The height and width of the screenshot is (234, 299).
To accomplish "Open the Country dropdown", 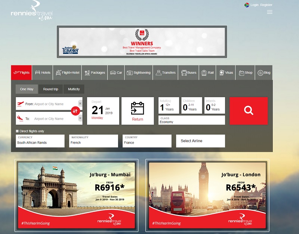I will click(147, 141).
